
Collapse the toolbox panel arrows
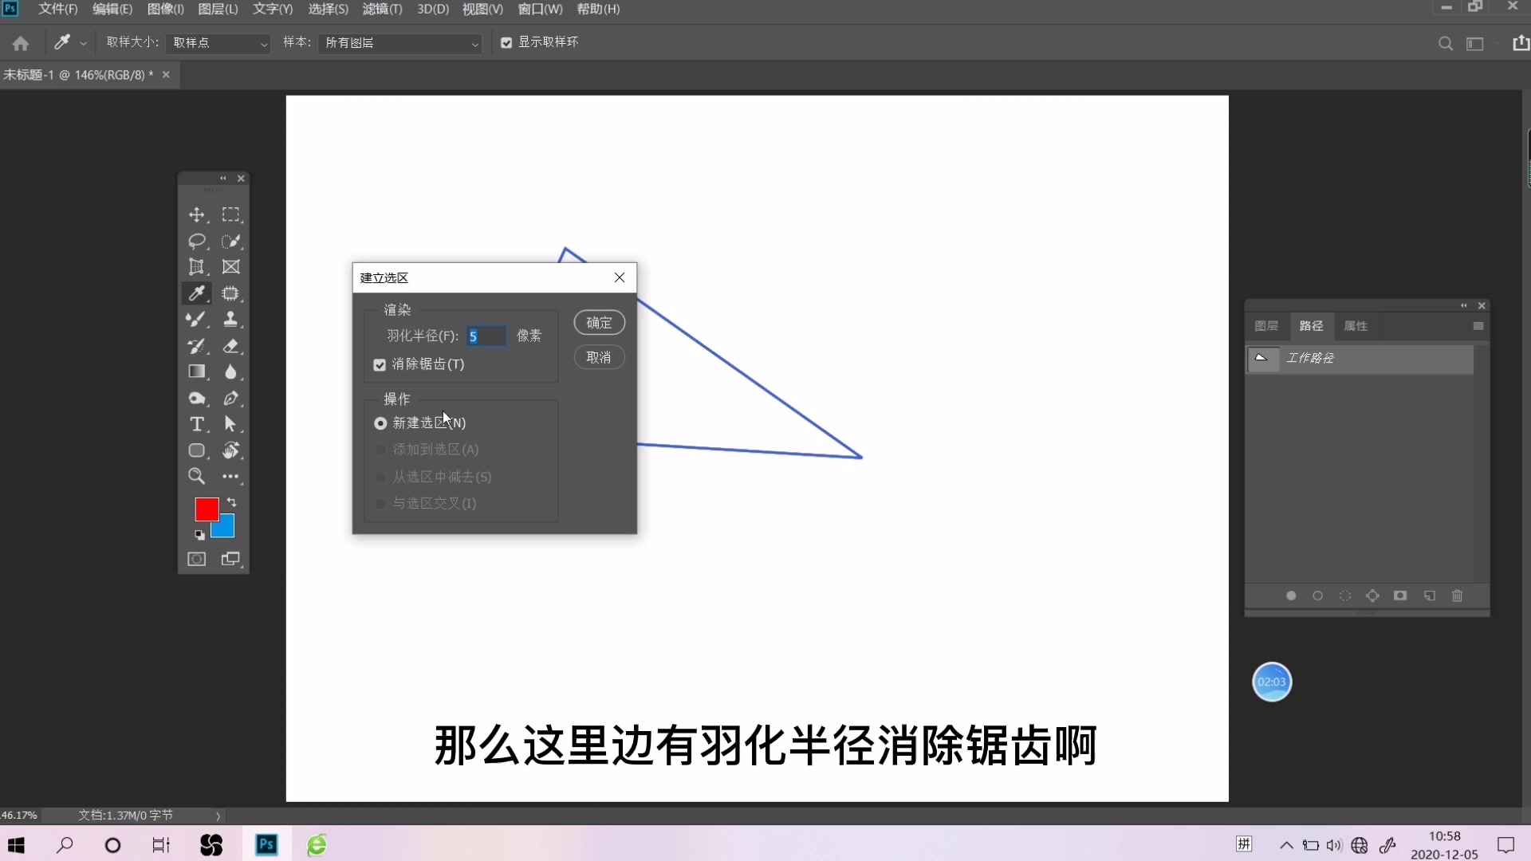point(223,179)
